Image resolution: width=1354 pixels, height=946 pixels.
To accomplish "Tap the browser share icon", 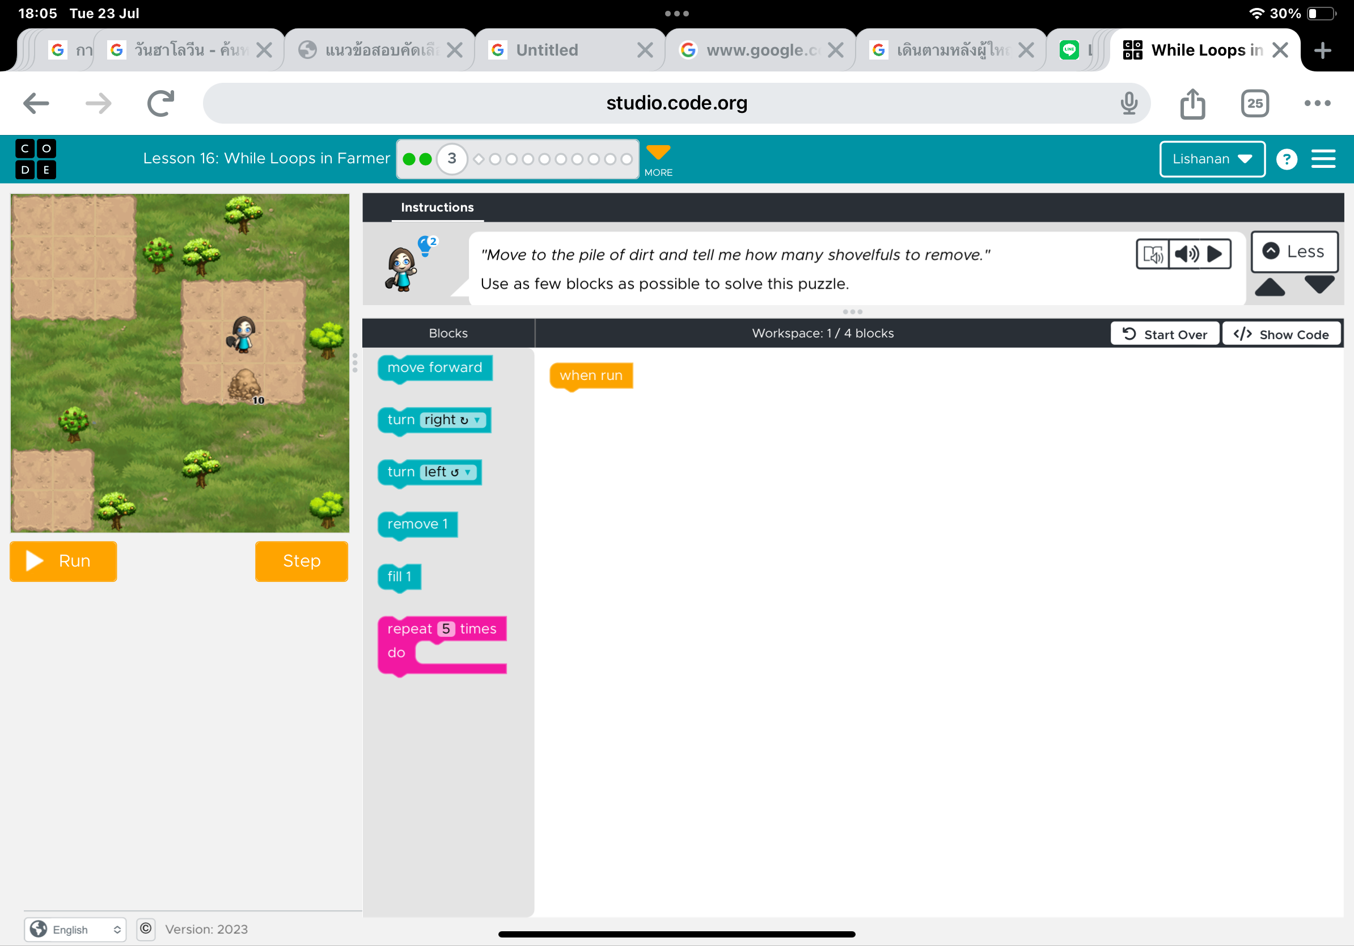I will click(x=1192, y=104).
